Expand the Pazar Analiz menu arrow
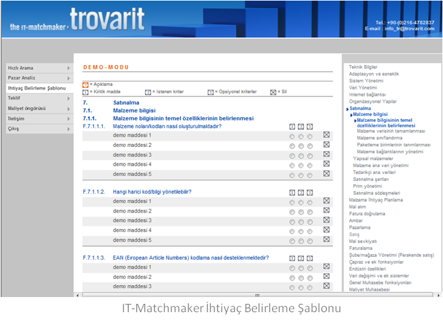This screenshot has width=443, height=321. click(68, 78)
